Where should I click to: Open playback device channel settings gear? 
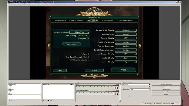(x=118, y=94)
